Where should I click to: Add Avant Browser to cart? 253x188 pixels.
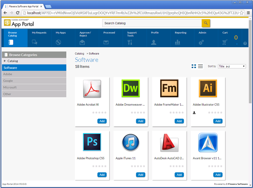click(218, 175)
